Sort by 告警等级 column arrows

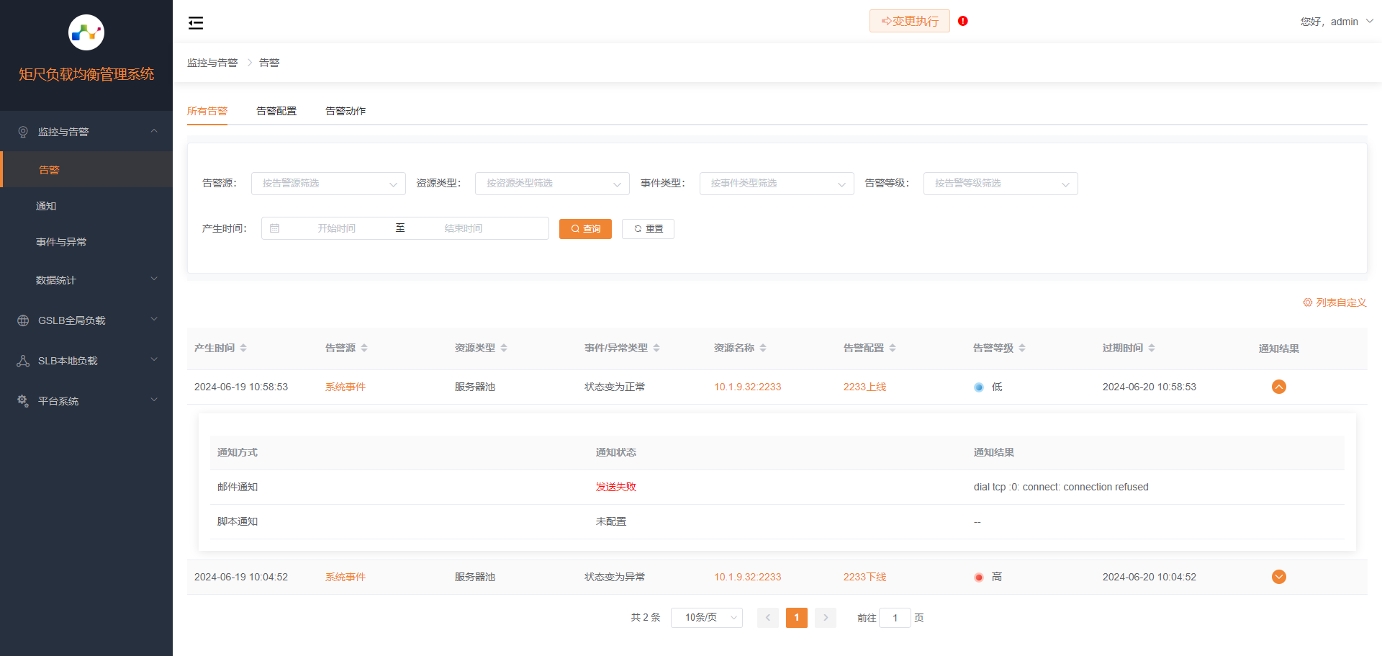(x=1022, y=348)
